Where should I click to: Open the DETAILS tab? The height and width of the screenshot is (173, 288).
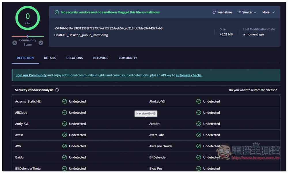(x=50, y=58)
